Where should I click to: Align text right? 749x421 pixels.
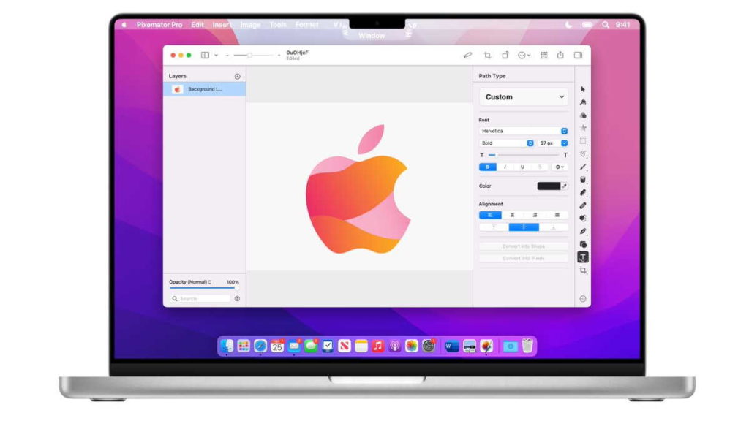pos(535,216)
